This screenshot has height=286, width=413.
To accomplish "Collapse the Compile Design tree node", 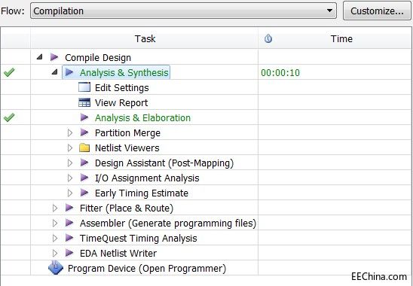I will click(39, 56).
